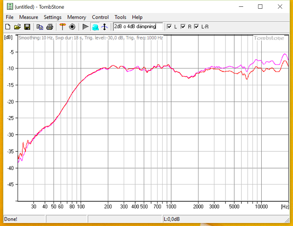The height and width of the screenshot is (226, 293).
Task: Click the '10000' frequency axis label
Action: coord(261,206)
